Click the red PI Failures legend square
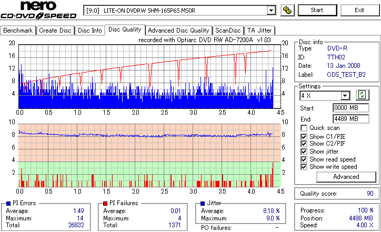This screenshot has height=232, width=381. pyautogui.click(x=105, y=204)
